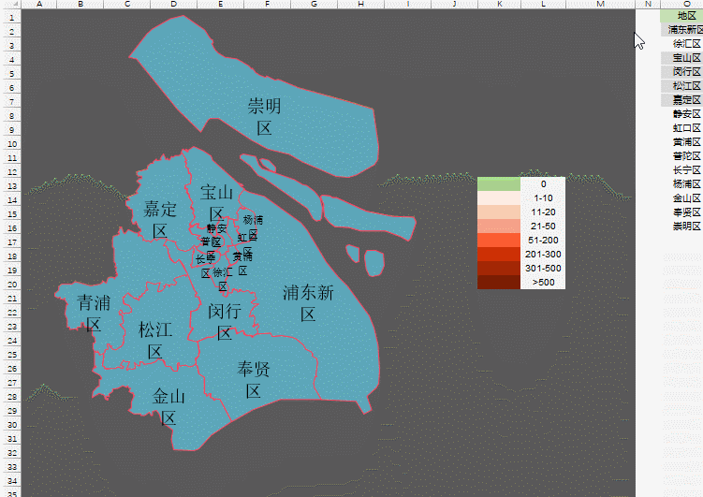Select row header 35

tap(9, 493)
